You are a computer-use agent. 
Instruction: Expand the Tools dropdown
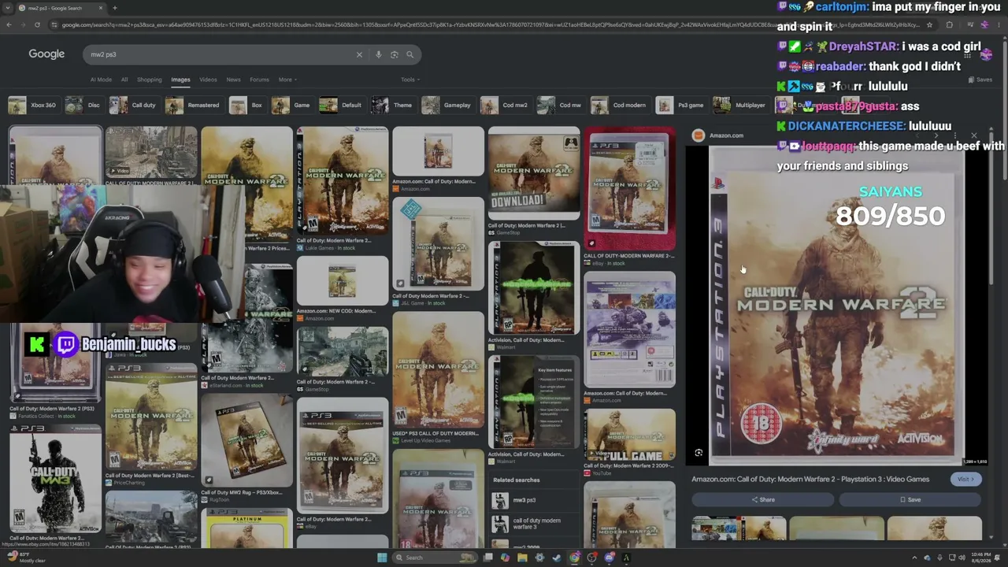409,80
